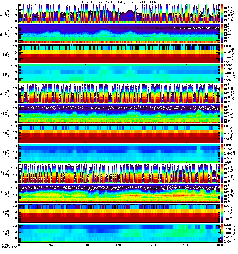Viewport: 238px width, 254px height.
Task: Click the 'tha fbk edc12' y-axis title
Action: pyautogui.click(x=6, y=54)
